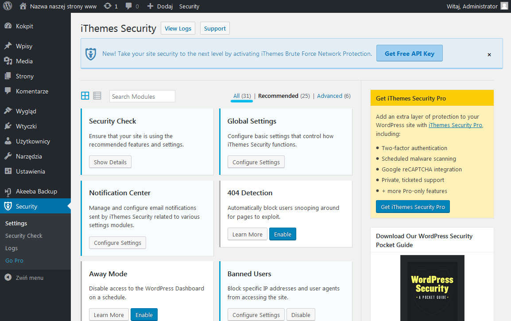
Task: Learn More about 404 Detection
Action: click(x=248, y=234)
